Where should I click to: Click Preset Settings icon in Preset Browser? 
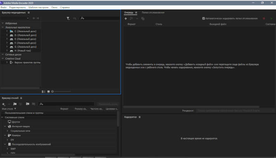click(x=21, y=104)
